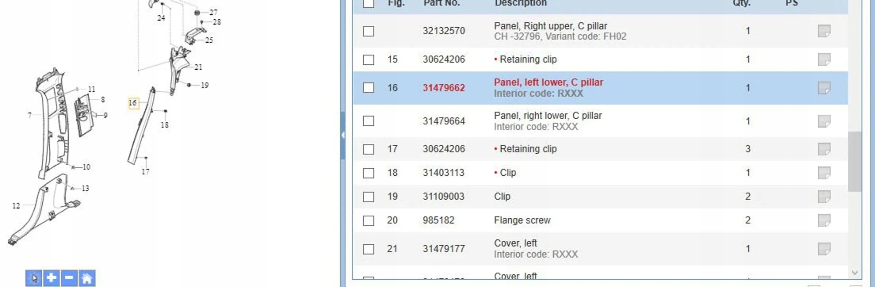
Task: Select callout 25 in the diagram
Action: click(209, 40)
